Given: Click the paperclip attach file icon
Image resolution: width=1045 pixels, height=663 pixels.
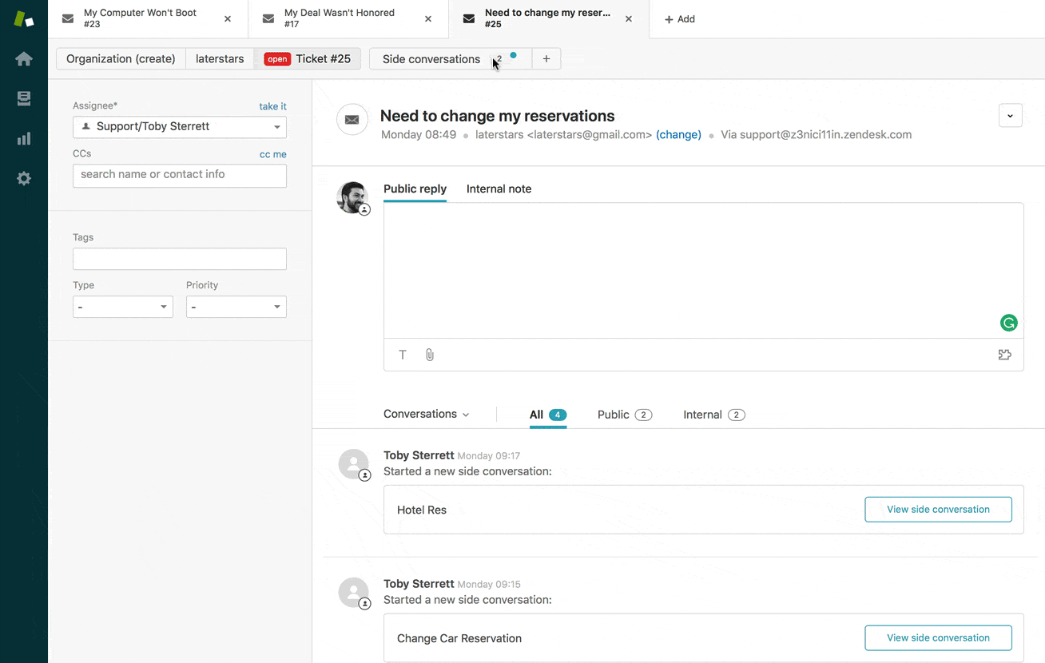Looking at the screenshot, I should pos(430,355).
